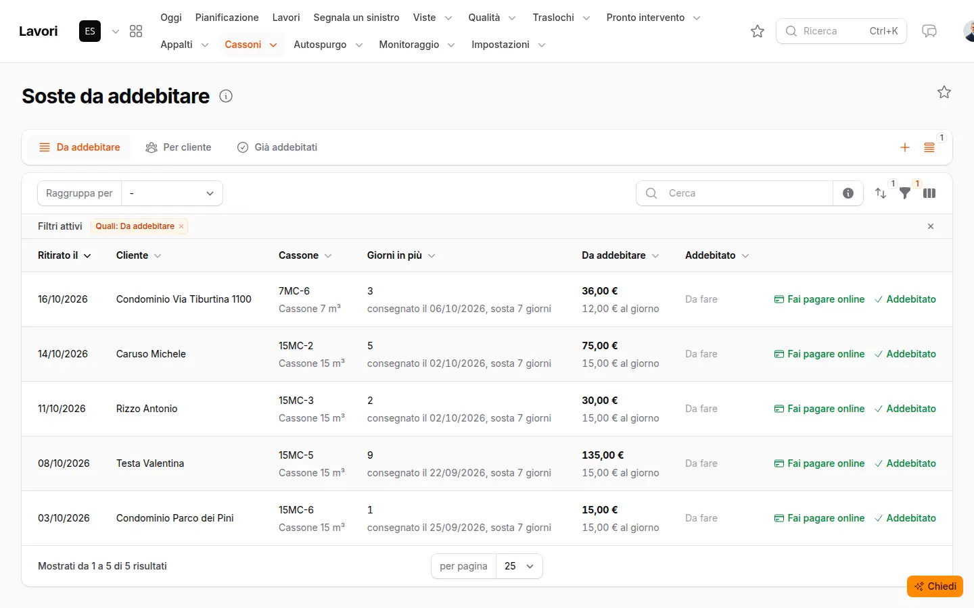Open the sort order arrows icon
This screenshot has height=608, width=974.
coord(881,193)
